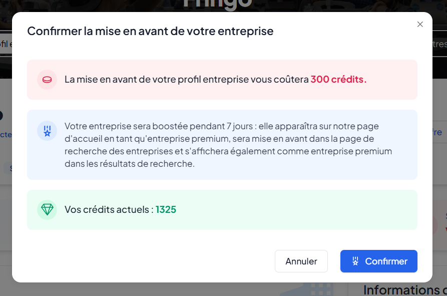Click the blue link ending in "fre" at right edge
447x296 pixels.
point(437,132)
